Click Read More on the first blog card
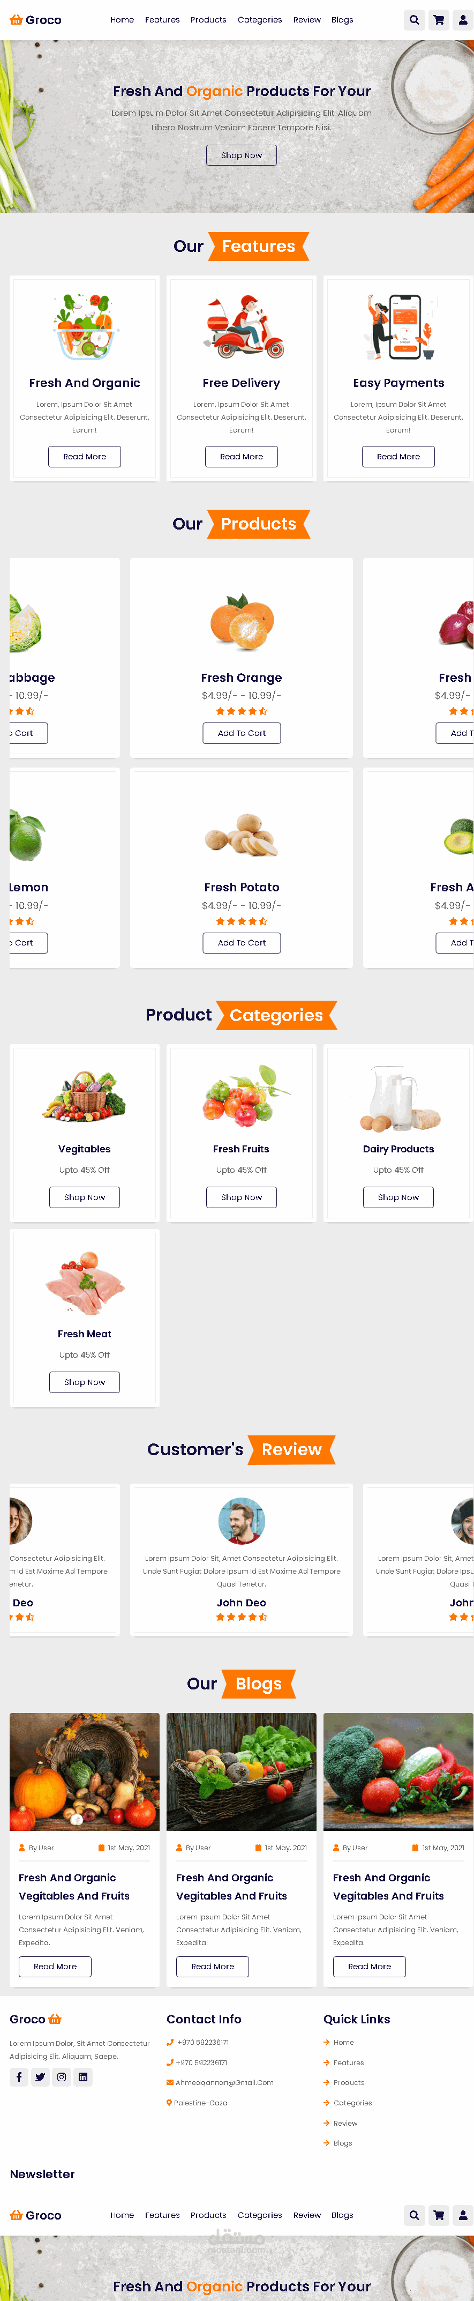Image resolution: width=474 pixels, height=2301 pixels. pyautogui.click(x=55, y=1966)
